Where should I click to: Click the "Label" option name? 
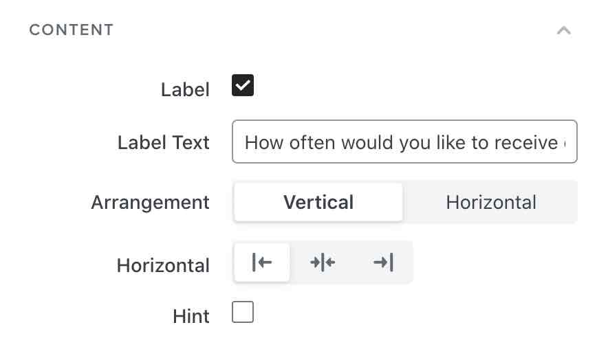pos(185,90)
